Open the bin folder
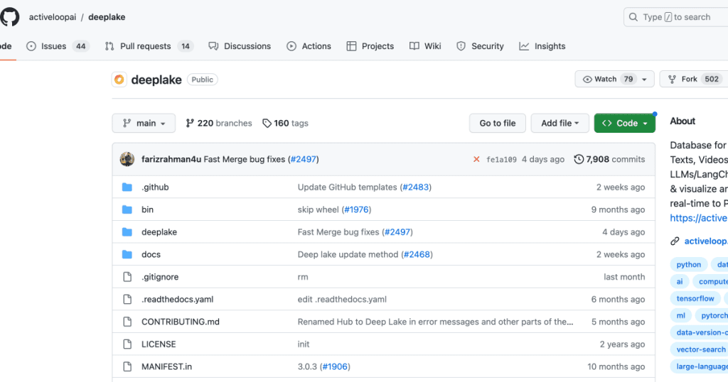 coord(148,209)
